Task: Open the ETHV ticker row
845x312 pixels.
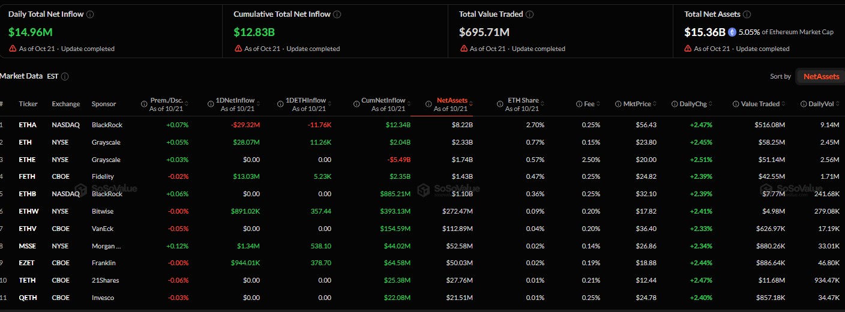Action: pyautogui.click(x=422, y=229)
